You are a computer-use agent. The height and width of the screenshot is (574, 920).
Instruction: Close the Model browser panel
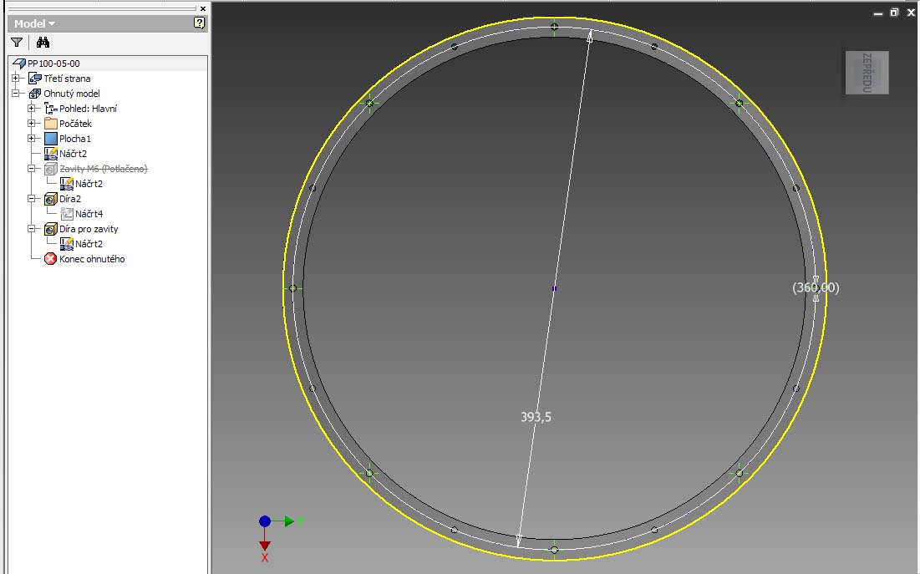(202, 8)
